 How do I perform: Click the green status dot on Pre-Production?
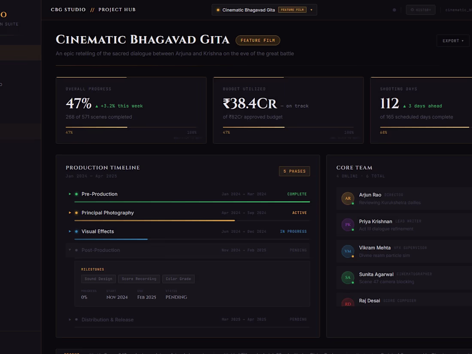point(76,194)
